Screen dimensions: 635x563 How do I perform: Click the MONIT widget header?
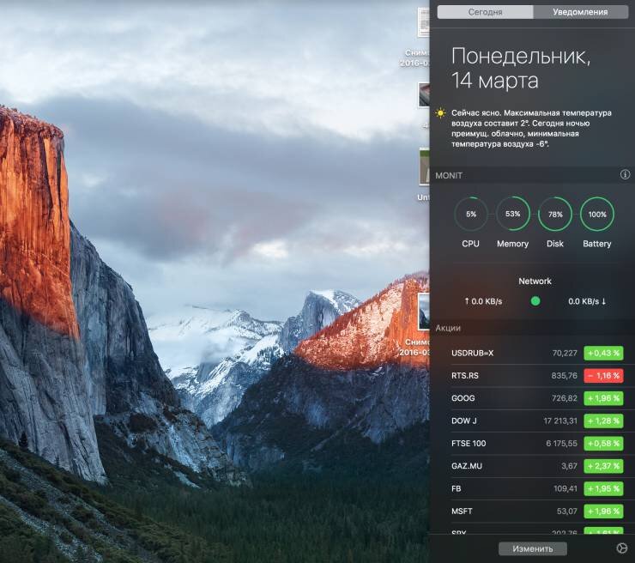click(532, 175)
